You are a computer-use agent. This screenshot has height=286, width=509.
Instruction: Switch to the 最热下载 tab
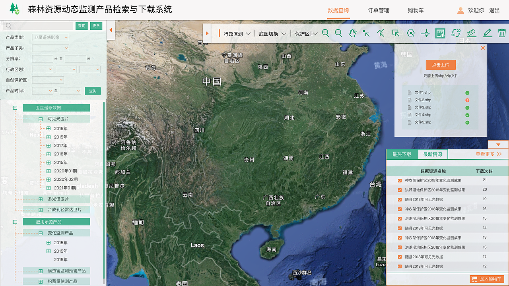[402, 154]
